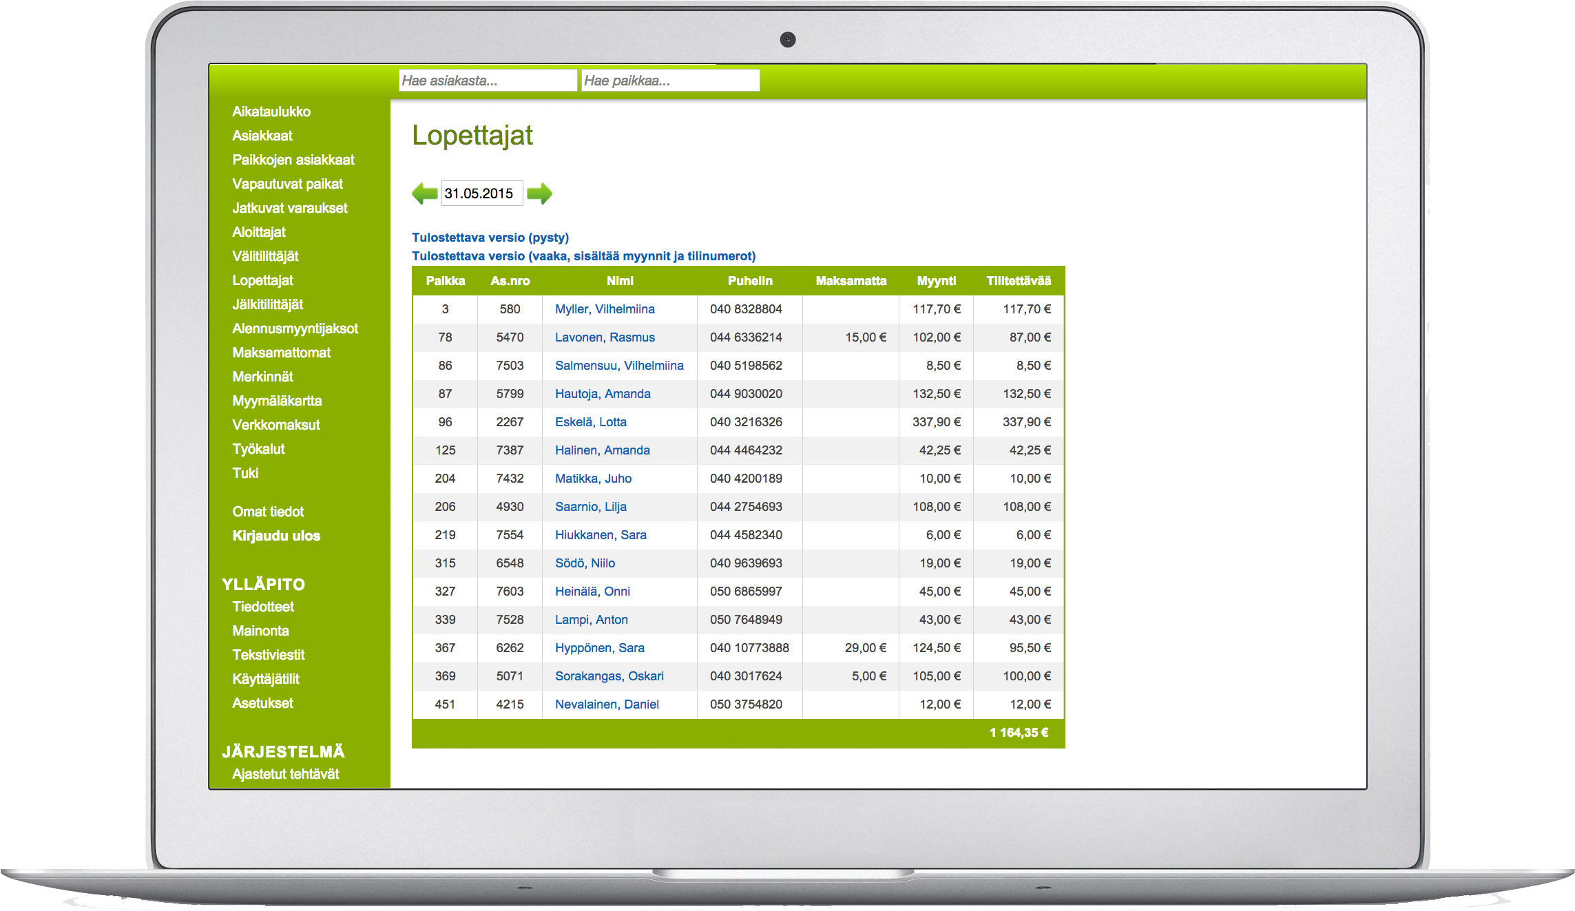Click sales value 337,90 € in Myynti column
Viewport: 1575px width, 911px height.
(937, 422)
